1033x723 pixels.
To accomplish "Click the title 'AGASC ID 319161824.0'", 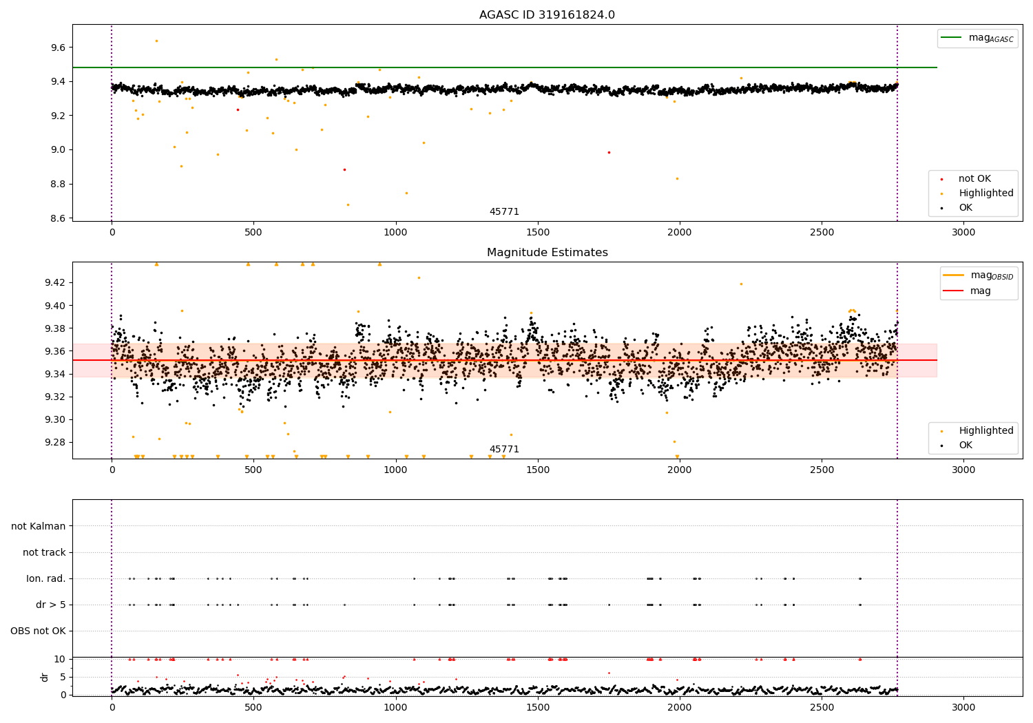I will 547,15.
